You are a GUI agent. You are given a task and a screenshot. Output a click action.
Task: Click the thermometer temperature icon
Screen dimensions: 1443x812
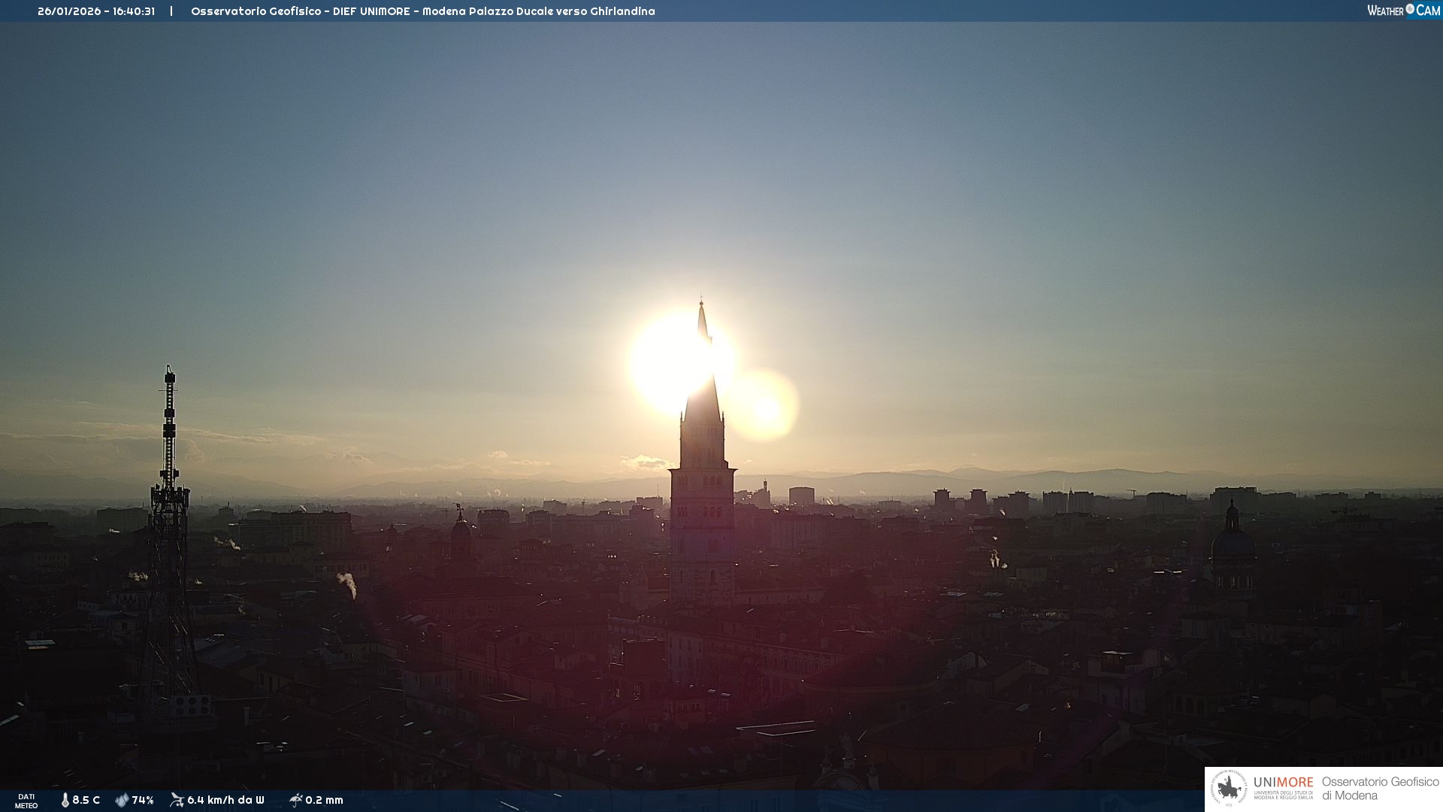[x=65, y=800]
